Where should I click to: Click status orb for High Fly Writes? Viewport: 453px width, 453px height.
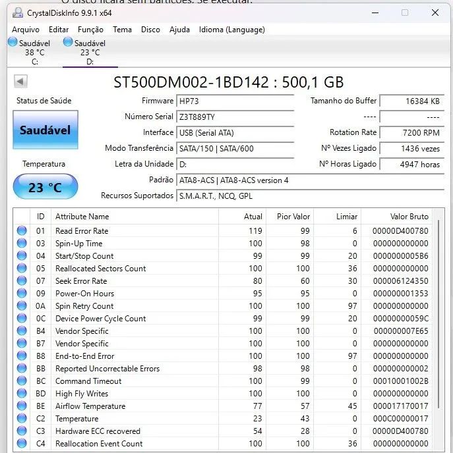pyautogui.click(x=22, y=393)
